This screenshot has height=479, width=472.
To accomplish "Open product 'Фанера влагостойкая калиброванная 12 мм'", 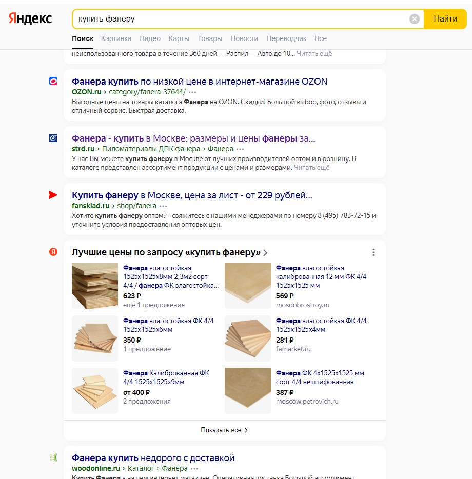I will (321, 277).
